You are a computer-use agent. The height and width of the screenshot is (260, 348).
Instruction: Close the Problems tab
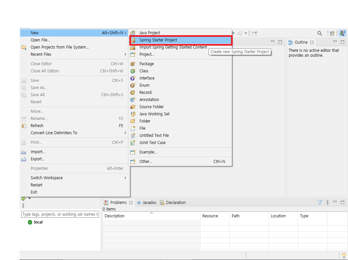click(131, 203)
